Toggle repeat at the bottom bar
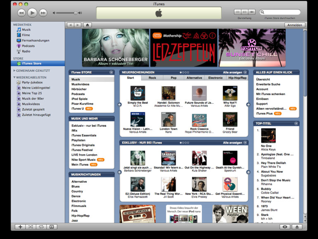The height and width of the screenshot is (239, 318). tap(41, 227)
